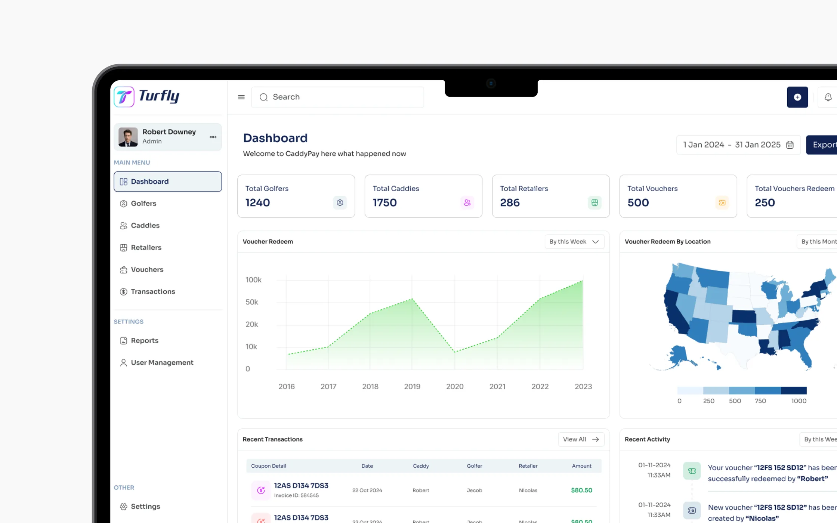Toggle the hamburger menu icon
This screenshot has width=837, height=523.
click(x=241, y=97)
